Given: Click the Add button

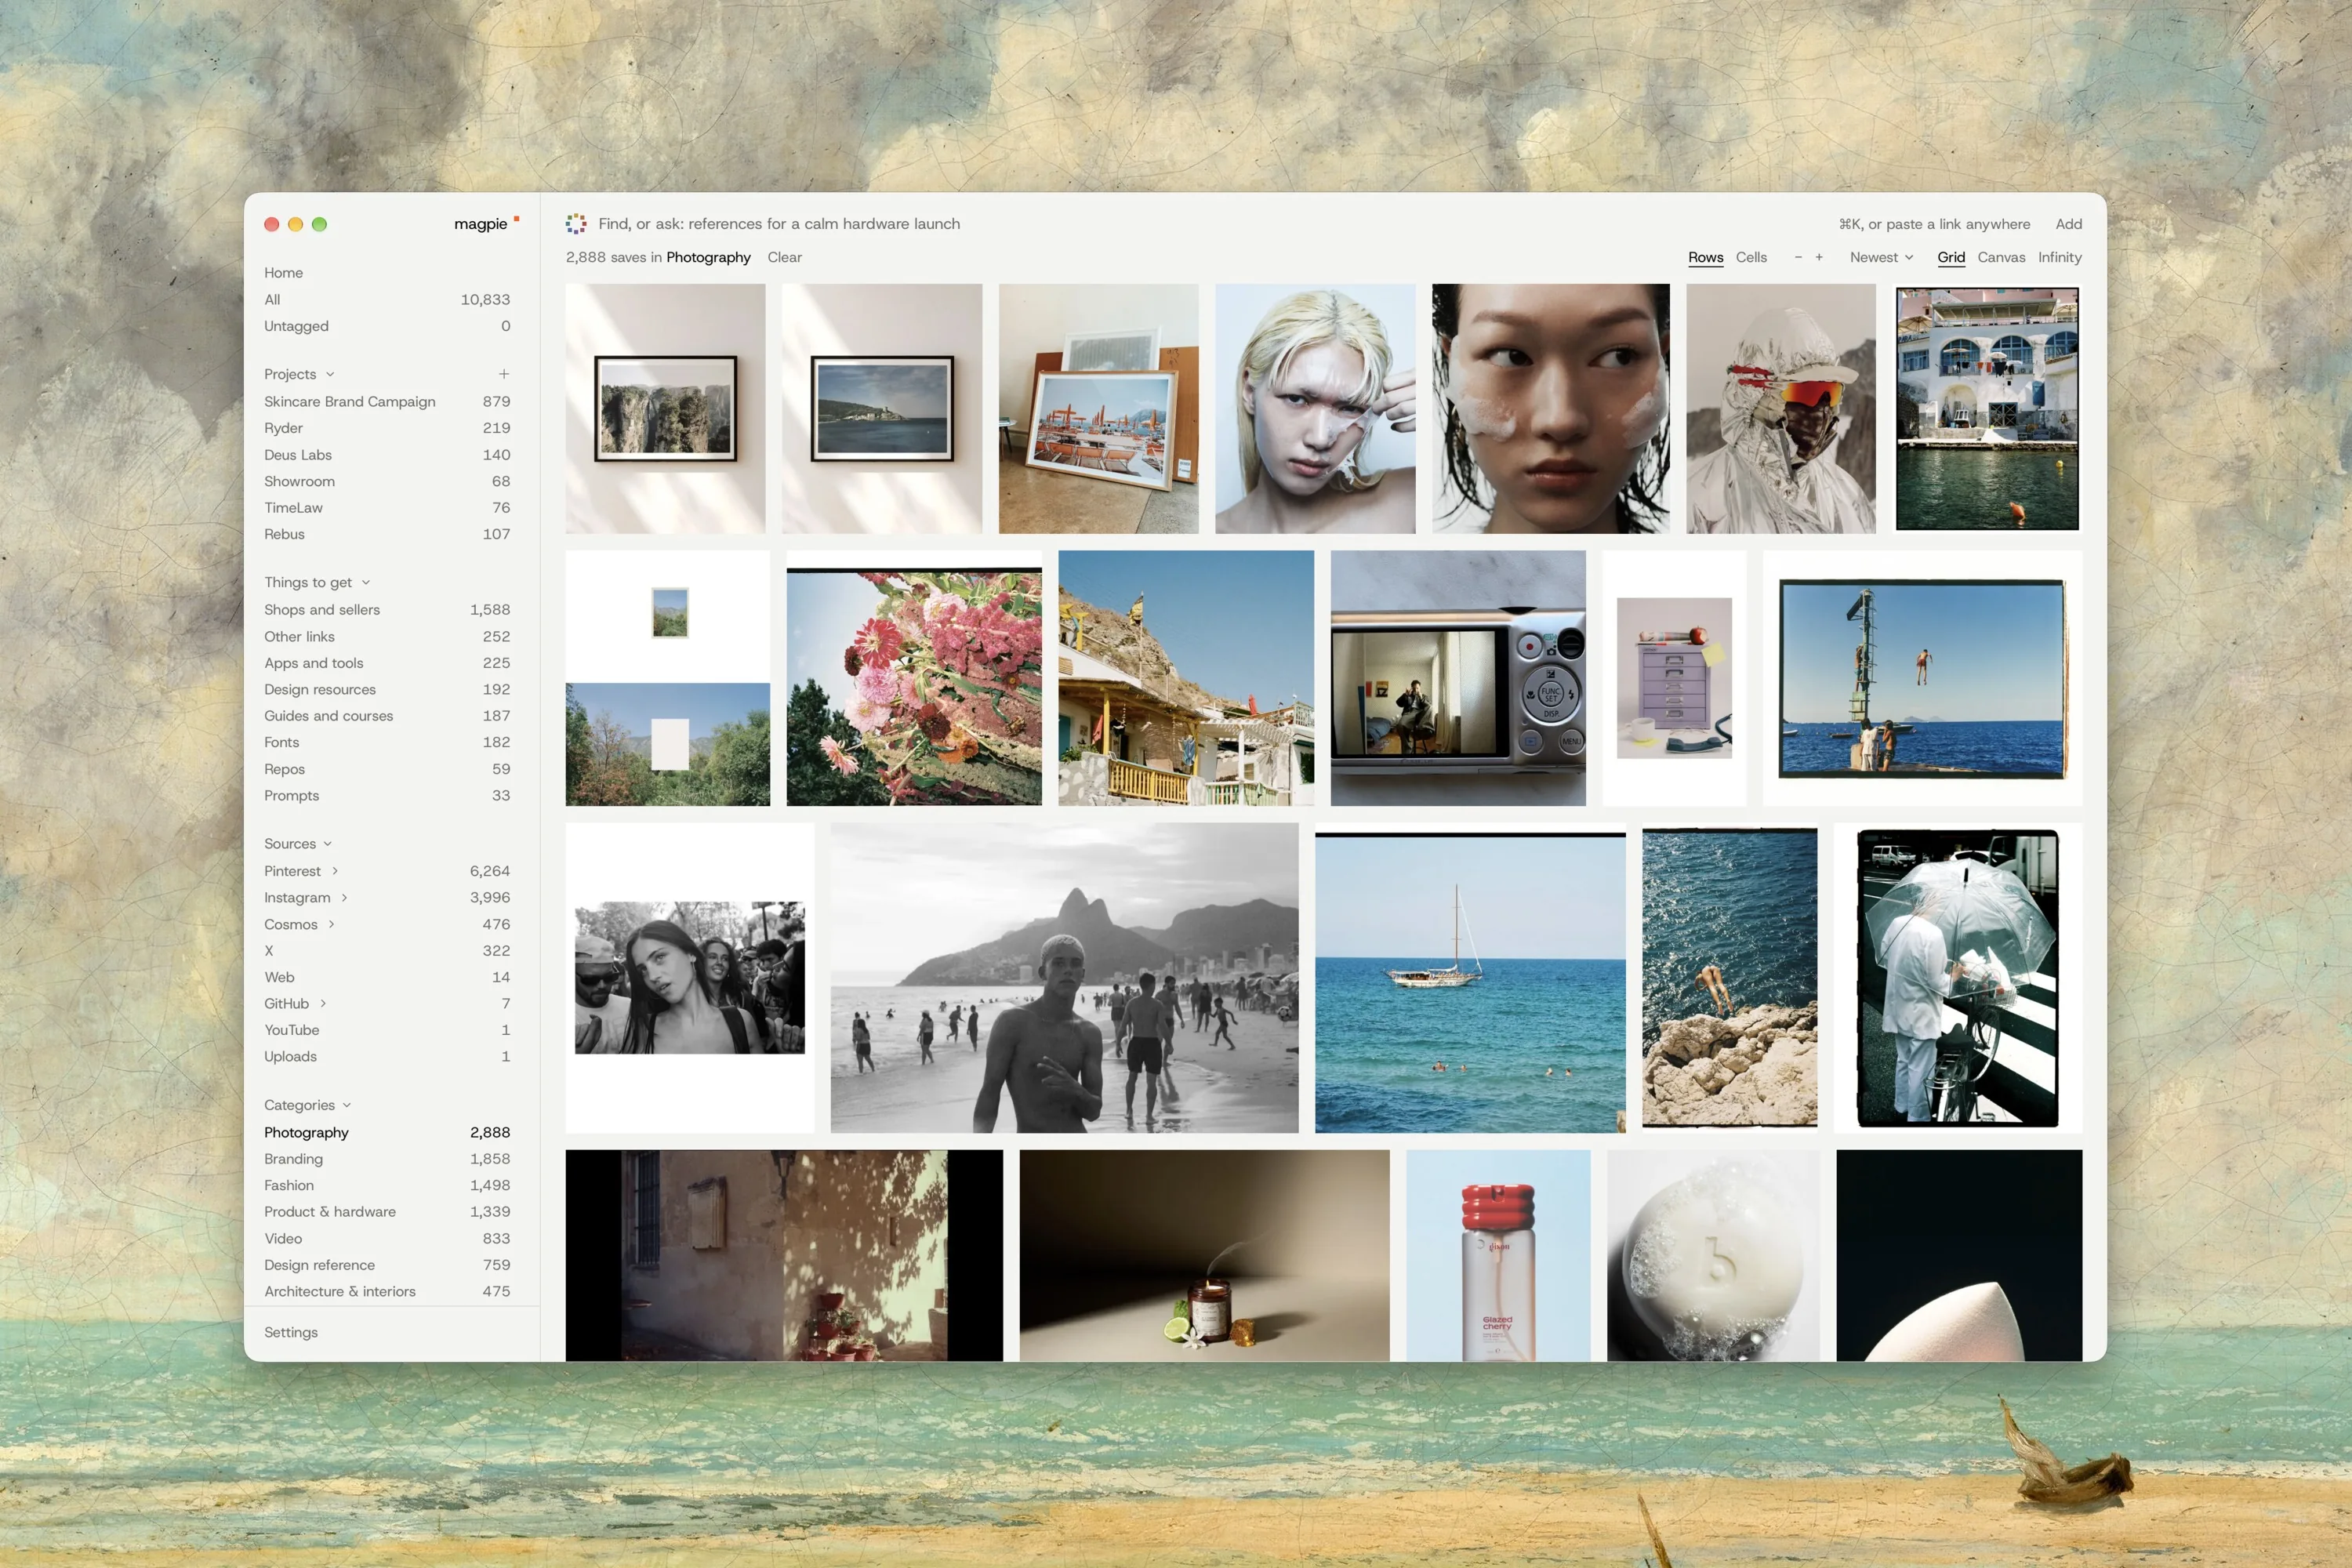Looking at the screenshot, I should tap(2068, 224).
